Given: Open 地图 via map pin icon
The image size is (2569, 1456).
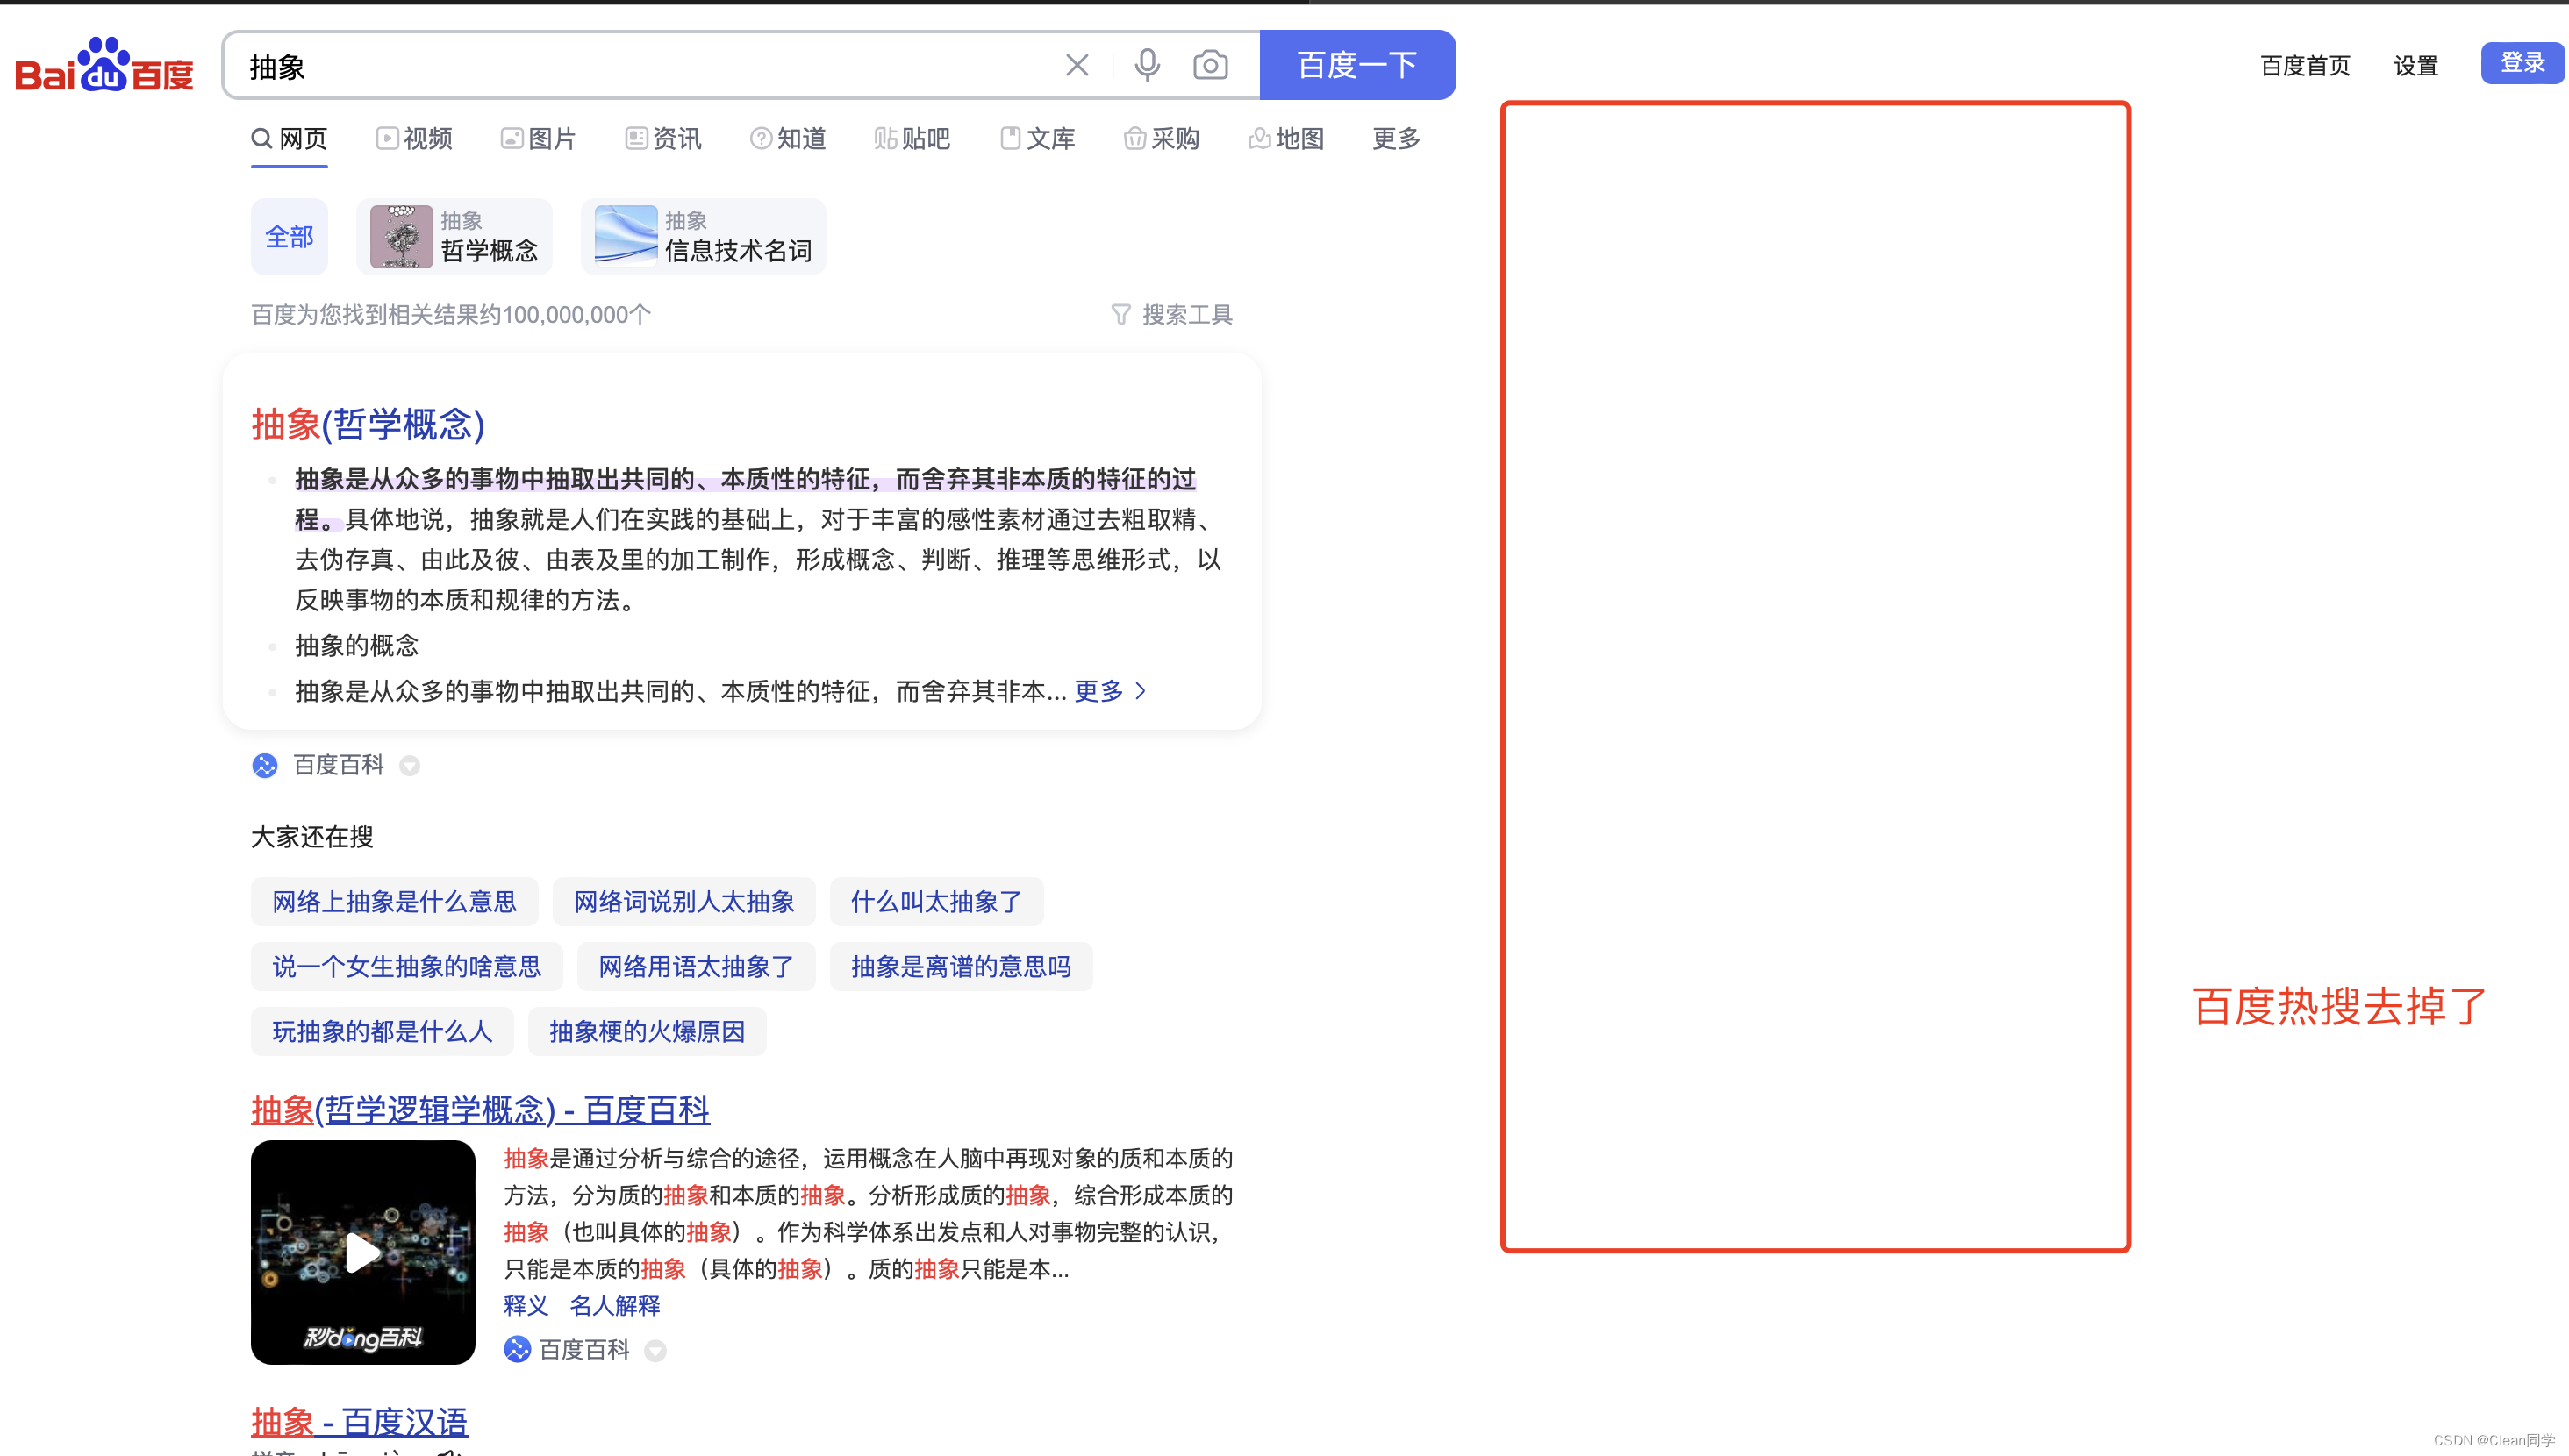Looking at the screenshot, I should (1286, 139).
